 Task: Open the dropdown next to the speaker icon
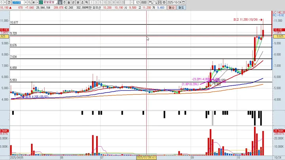(37, 2)
